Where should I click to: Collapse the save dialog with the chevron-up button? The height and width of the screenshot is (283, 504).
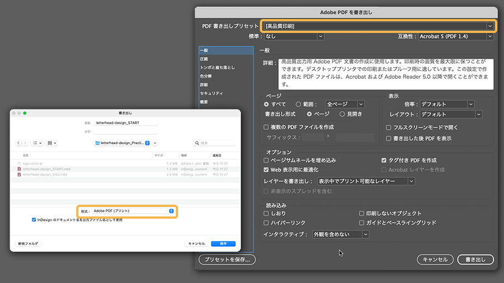(x=155, y=143)
